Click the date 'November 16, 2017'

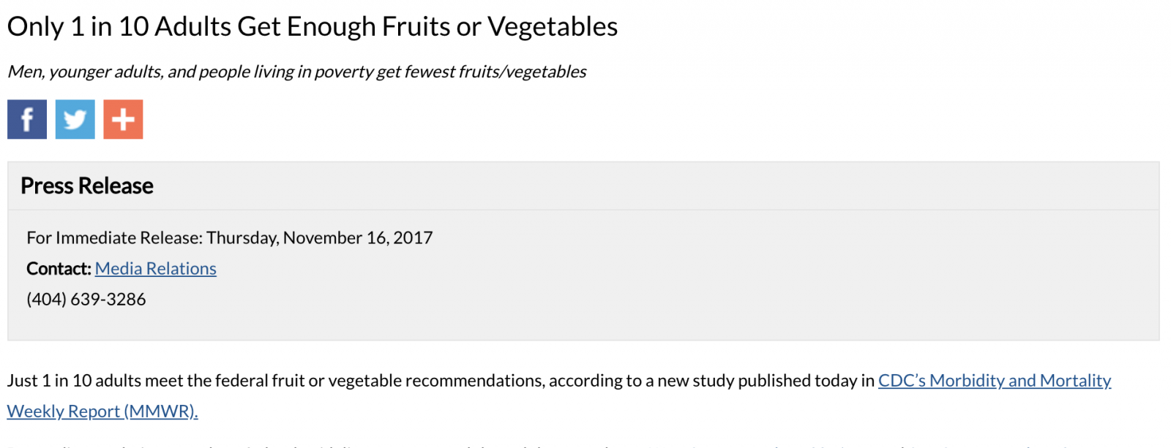coord(358,238)
